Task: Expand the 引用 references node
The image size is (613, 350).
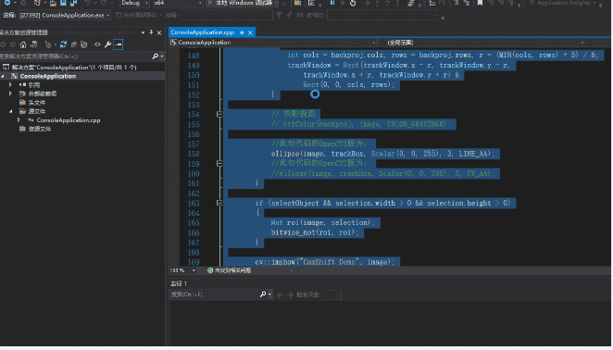Action: click(10, 85)
